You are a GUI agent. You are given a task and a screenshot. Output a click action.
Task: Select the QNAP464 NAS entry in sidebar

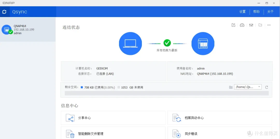tap(28, 29)
